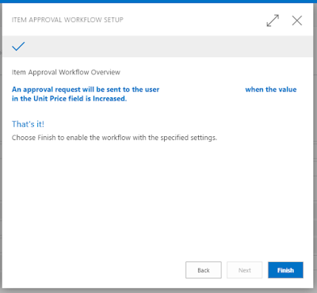Expand the dialog to full screen
This screenshot has width=317, height=293.
273,21
